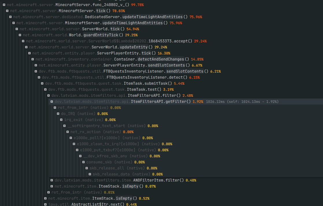
Task: Collapse do_IRQ (native) node
Action: pyautogui.click(x=58, y=114)
